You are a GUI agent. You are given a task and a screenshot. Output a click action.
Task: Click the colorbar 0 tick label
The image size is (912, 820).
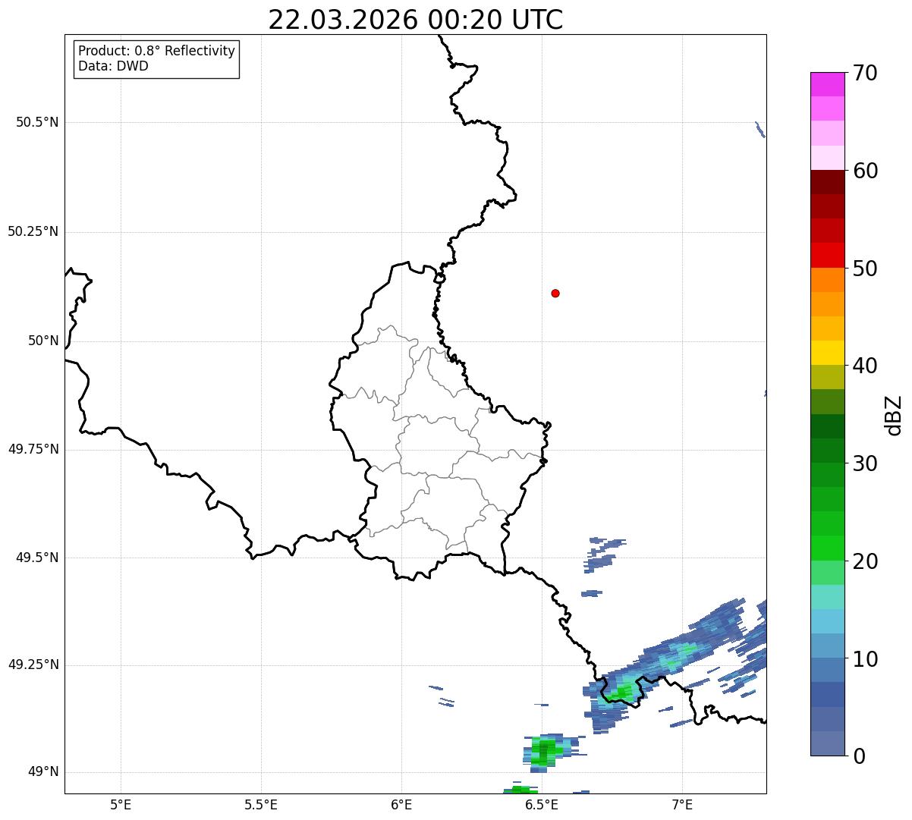(x=860, y=756)
